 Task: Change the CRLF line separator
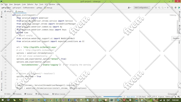pyautogui.click(x=149, y=97)
